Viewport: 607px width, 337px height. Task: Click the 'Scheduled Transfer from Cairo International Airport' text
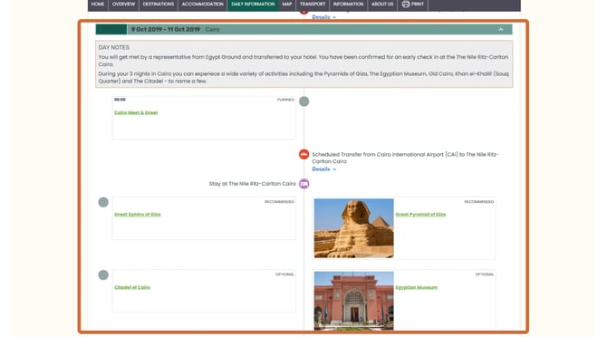tap(405, 158)
